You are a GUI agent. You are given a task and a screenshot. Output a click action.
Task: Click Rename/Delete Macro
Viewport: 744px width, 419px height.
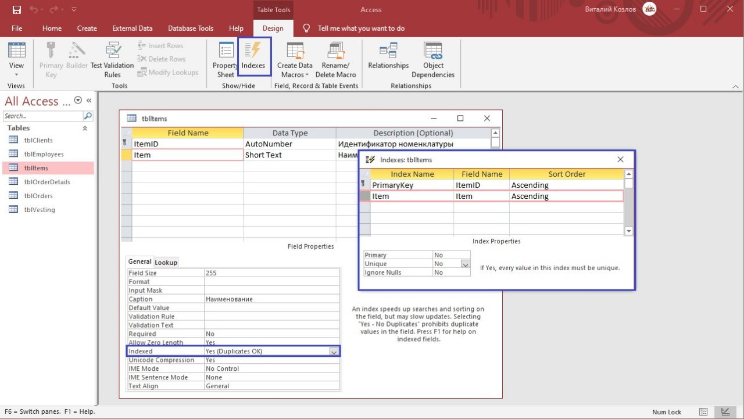pos(335,60)
